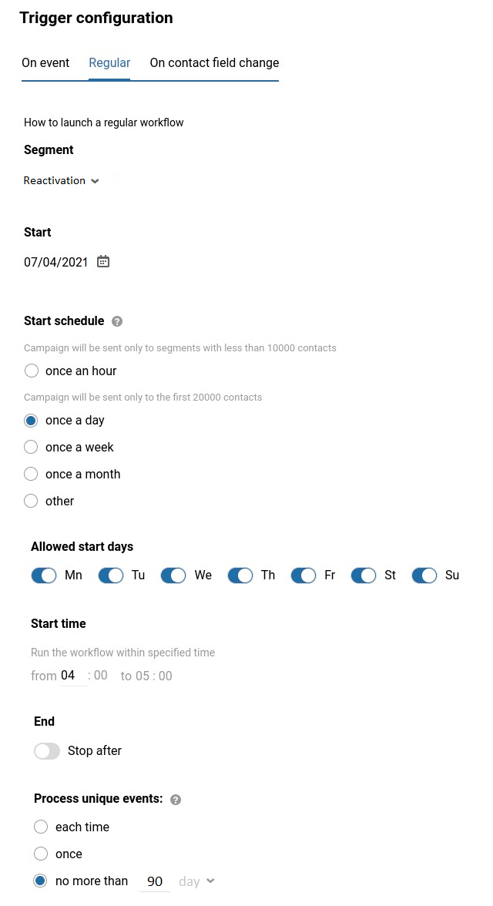
Task: Toggle Monday allowed start day
Action: [x=44, y=575]
